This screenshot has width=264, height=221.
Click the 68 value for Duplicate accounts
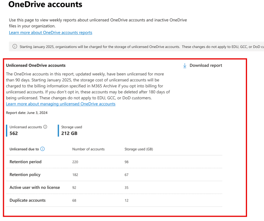click(x=74, y=200)
